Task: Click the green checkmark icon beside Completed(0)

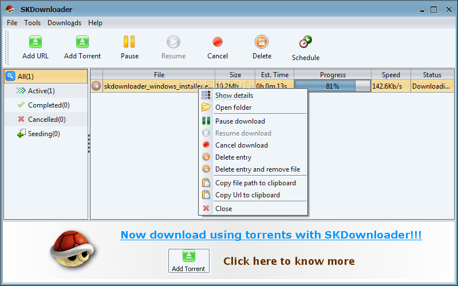Action: tap(21, 105)
